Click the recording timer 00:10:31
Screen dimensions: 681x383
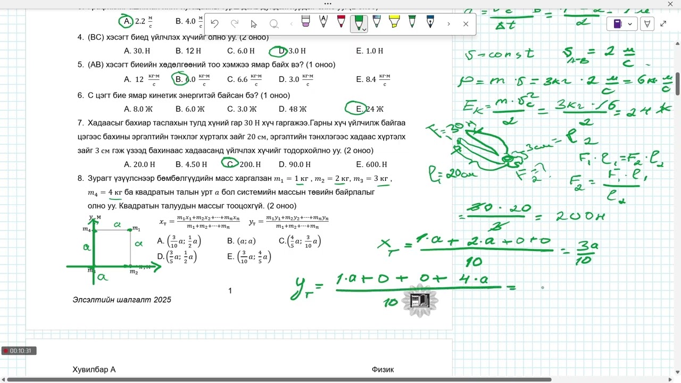click(x=19, y=351)
